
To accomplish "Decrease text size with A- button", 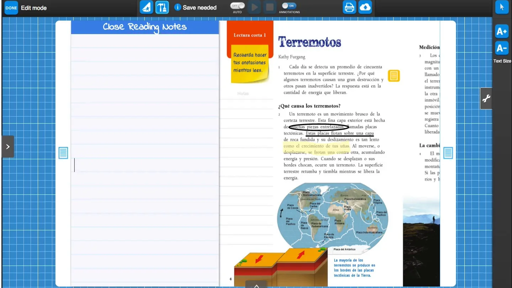I will pyautogui.click(x=502, y=48).
